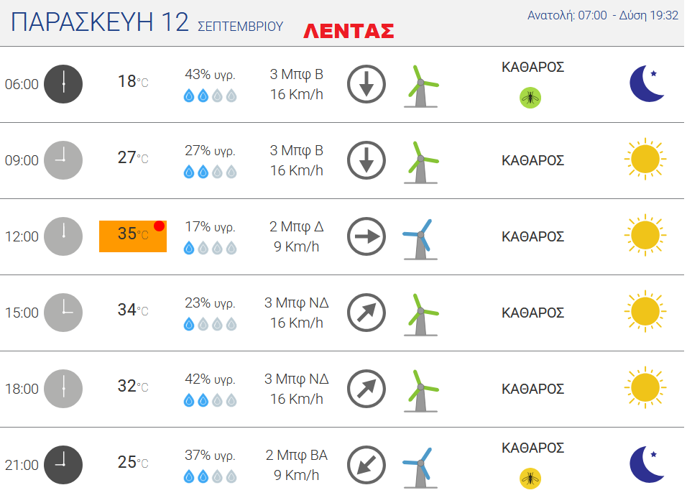Click the 09:00 sun icon
This screenshot has width=687, height=503.
pos(645,159)
